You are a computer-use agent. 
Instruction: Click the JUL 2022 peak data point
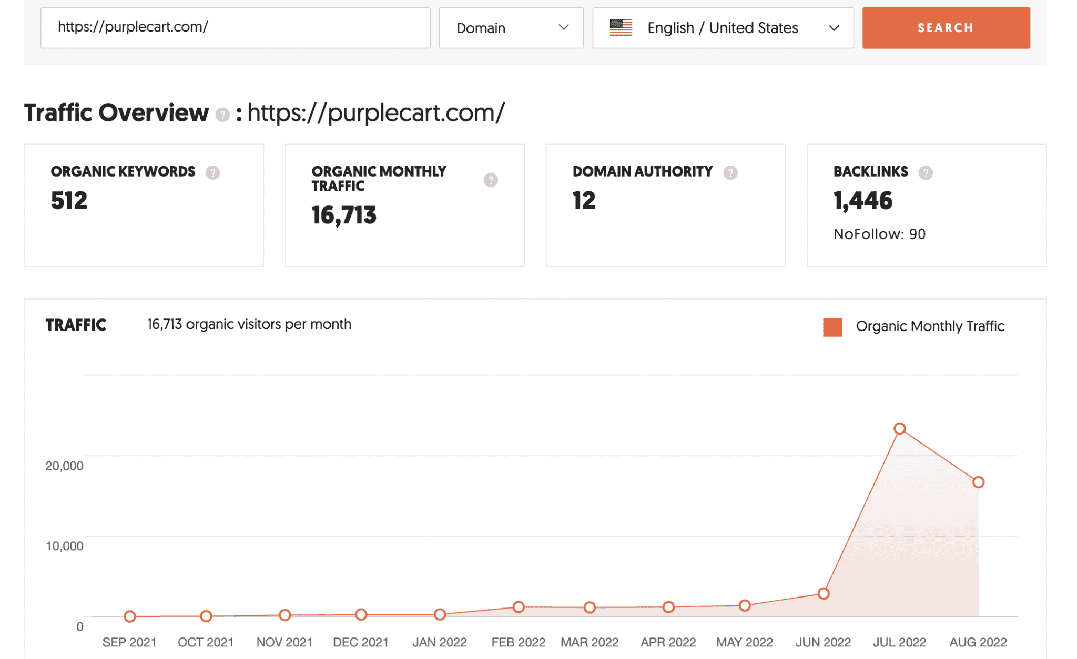pos(899,428)
